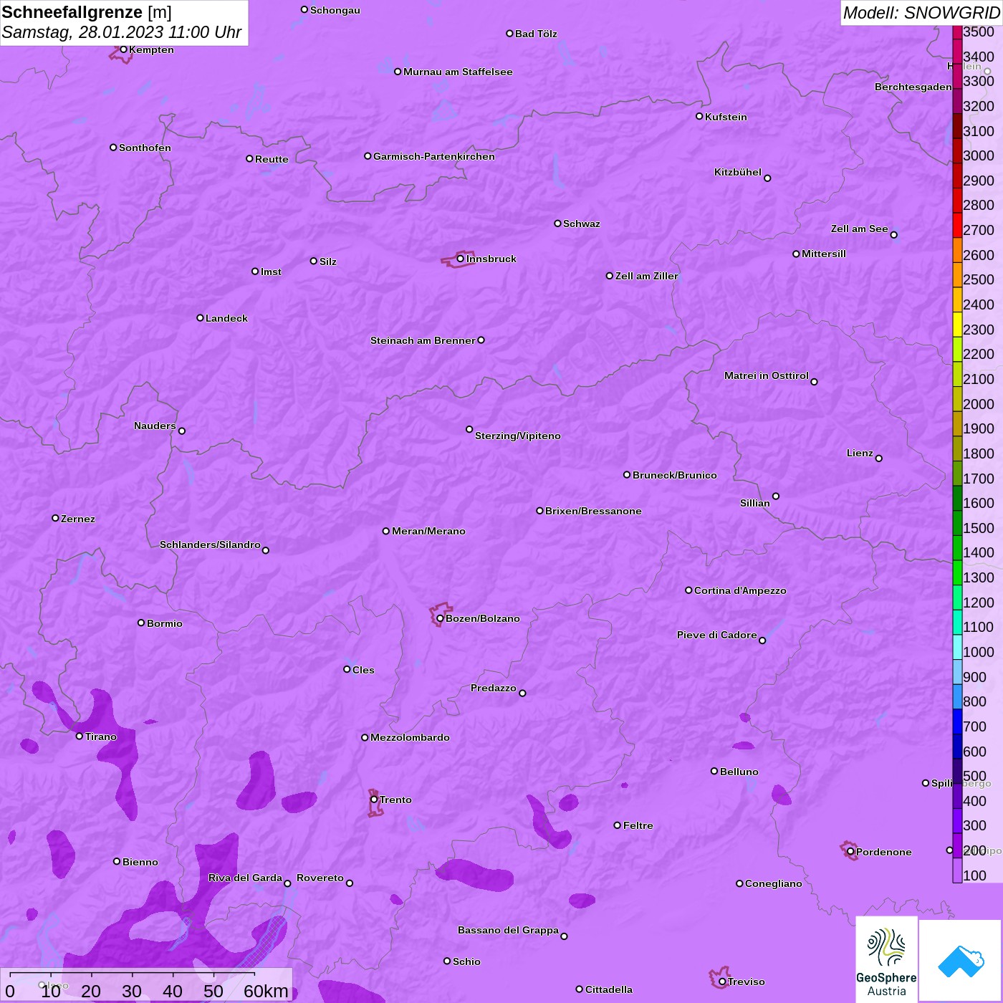Click the Cles label
This screenshot has height=1003, width=1003.
(363, 670)
